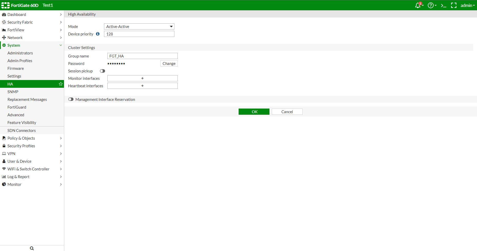Image resolution: width=477 pixels, height=251 pixels.
Task: Open the Administrators page
Action: 20,53
